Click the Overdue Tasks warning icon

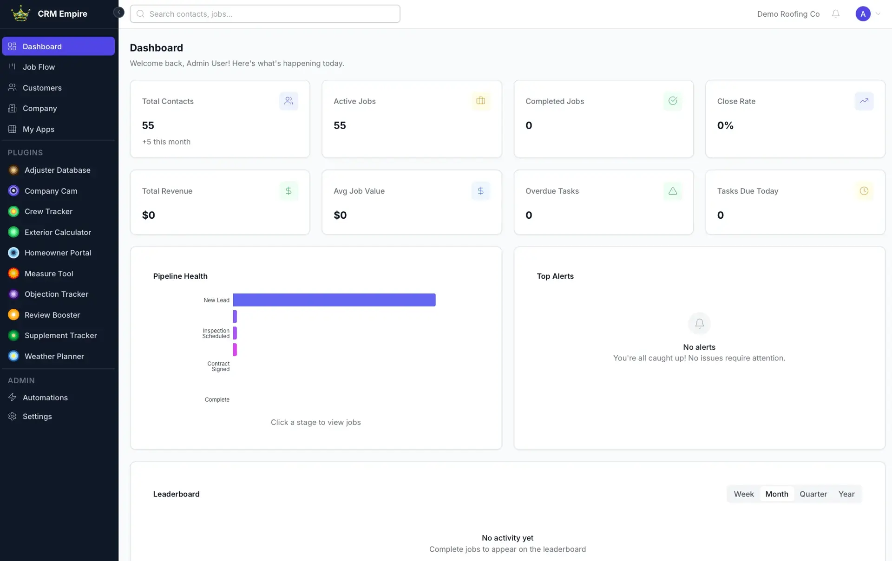(x=672, y=191)
